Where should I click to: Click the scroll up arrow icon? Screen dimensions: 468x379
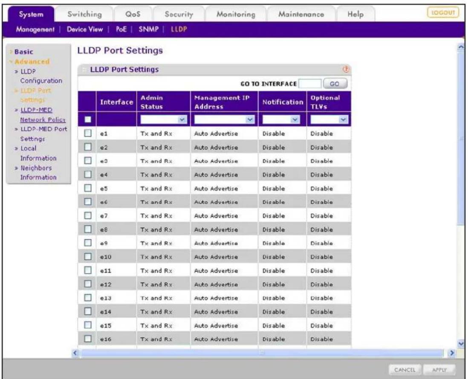461,47
